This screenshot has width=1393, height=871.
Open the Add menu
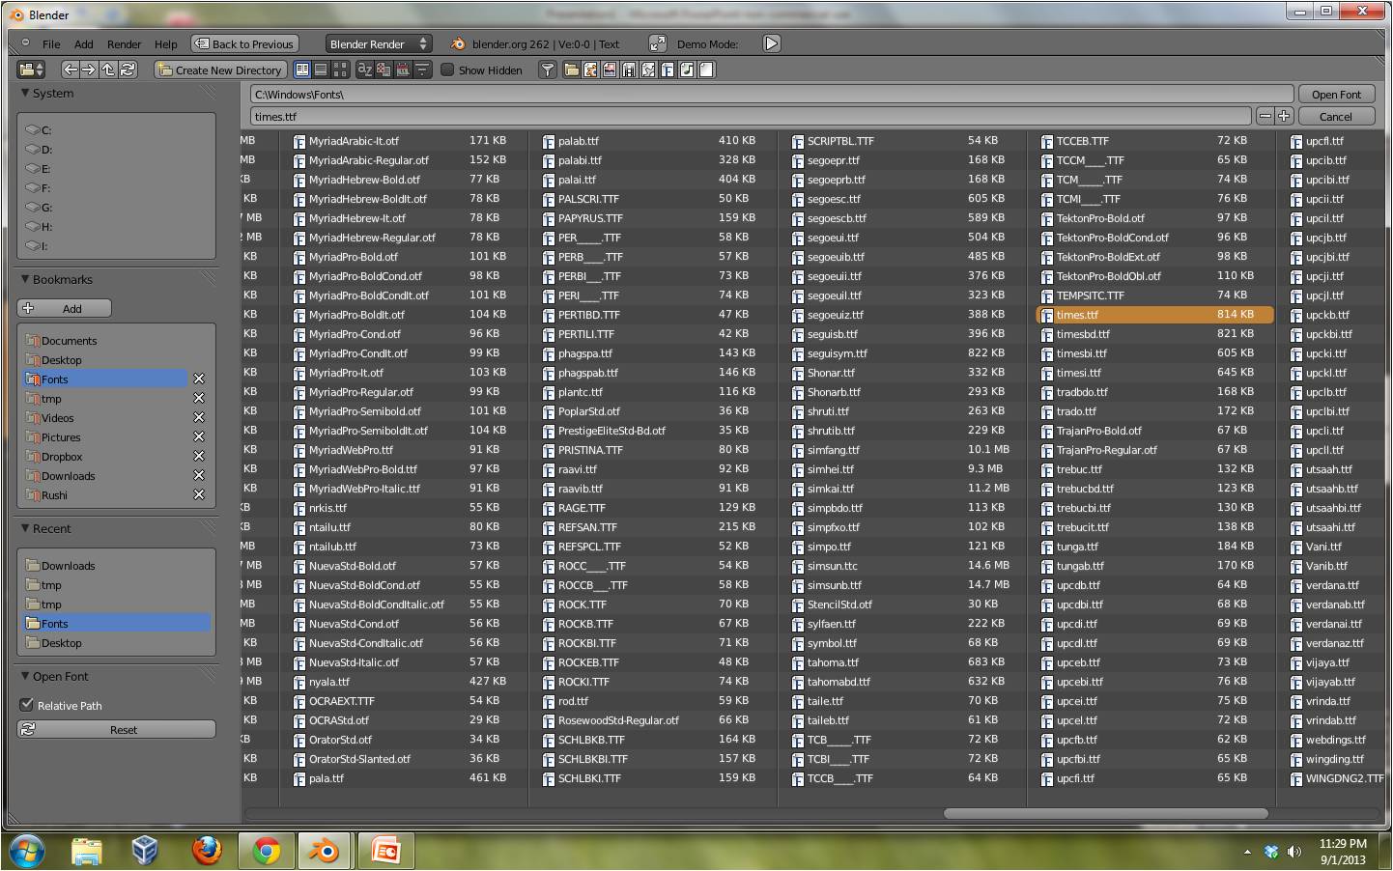click(x=84, y=44)
